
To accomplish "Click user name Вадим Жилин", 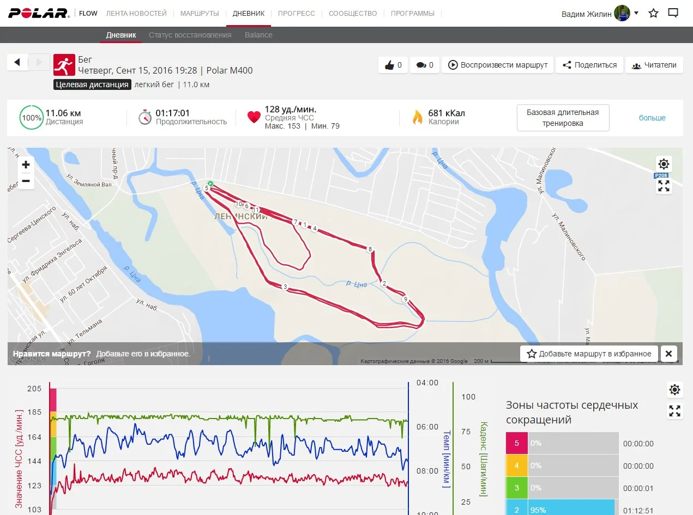I will (586, 14).
